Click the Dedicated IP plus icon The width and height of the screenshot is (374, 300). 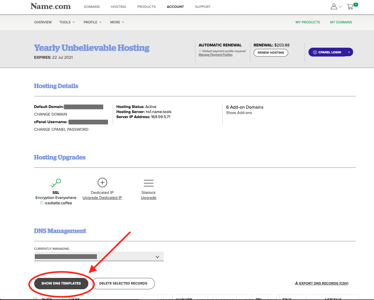coord(102,183)
